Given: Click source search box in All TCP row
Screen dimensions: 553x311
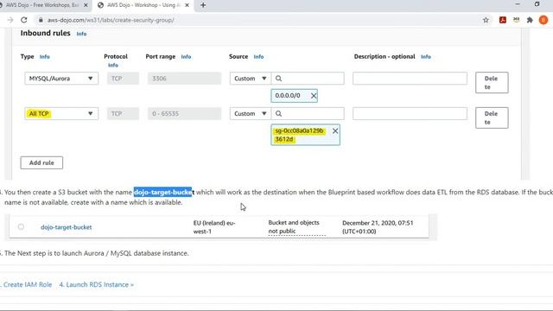Looking at the screenshot, I should pos(308,113).
